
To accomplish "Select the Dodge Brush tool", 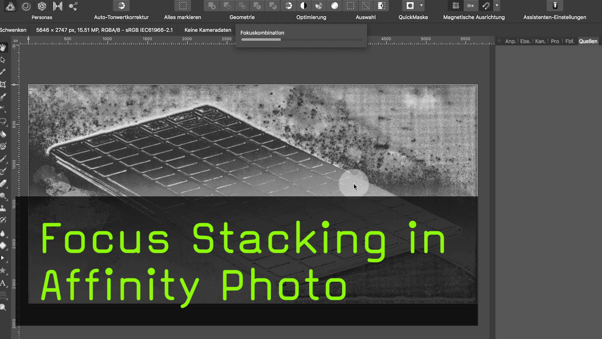I will (3, 196).
